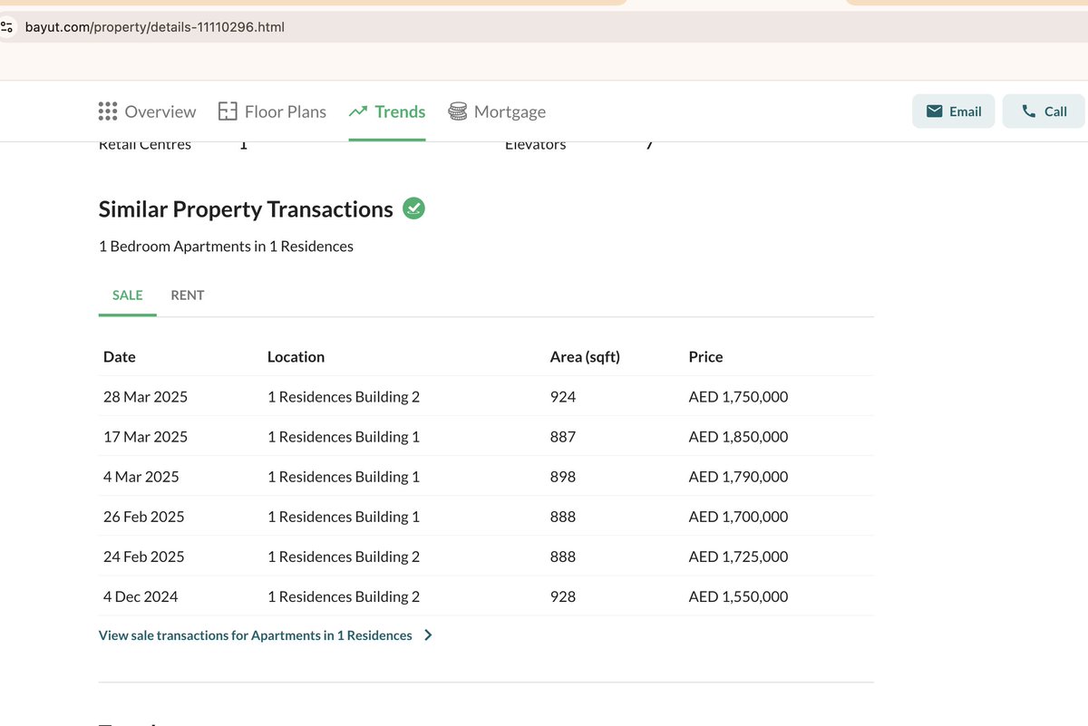The image size is (1088, 726).
Task: Click the Call button
Action: 1044,111
